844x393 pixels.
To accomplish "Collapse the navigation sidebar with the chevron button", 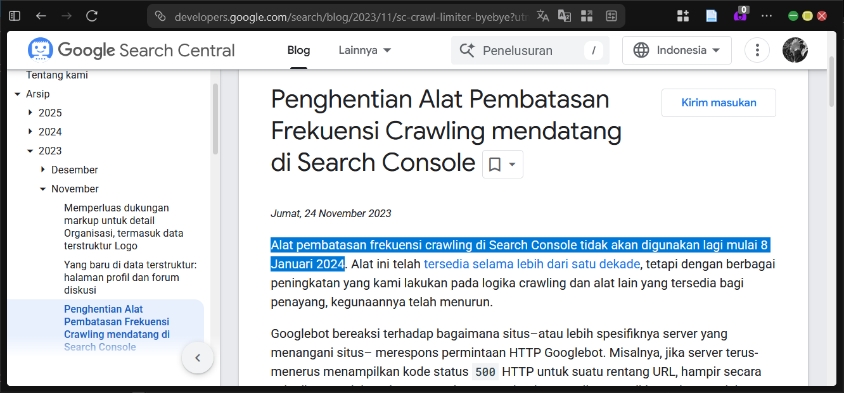I will pos(198,358).
